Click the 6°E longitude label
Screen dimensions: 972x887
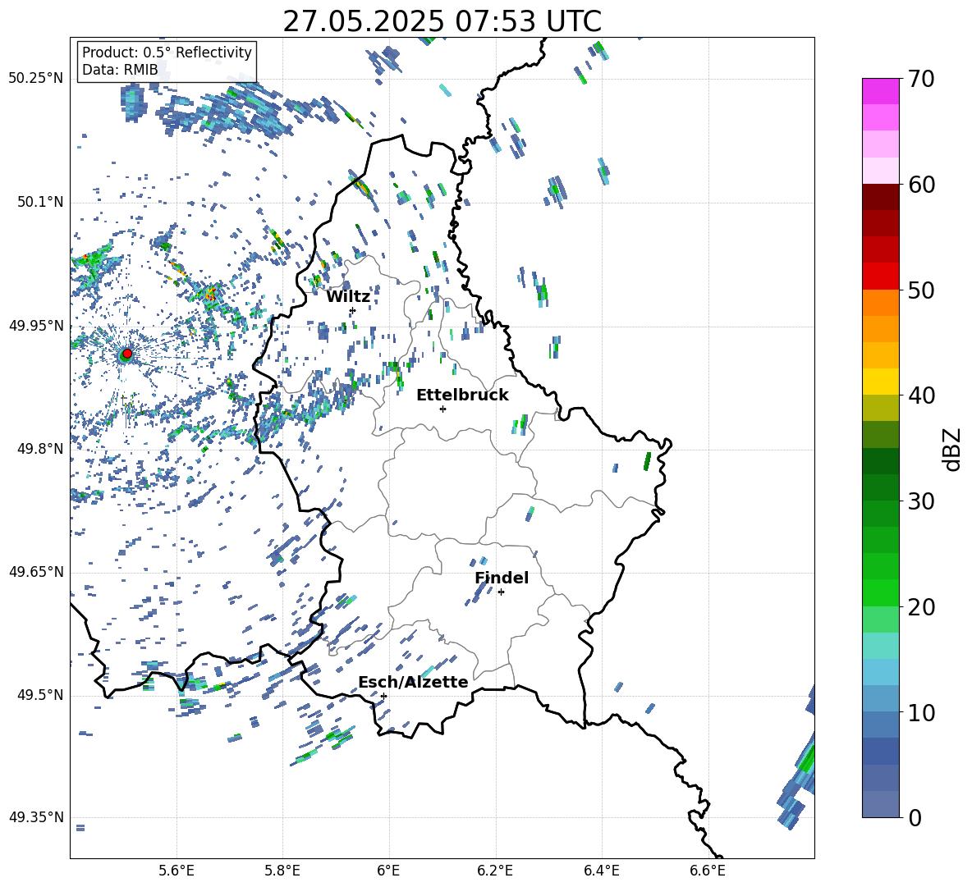point(389,871)
